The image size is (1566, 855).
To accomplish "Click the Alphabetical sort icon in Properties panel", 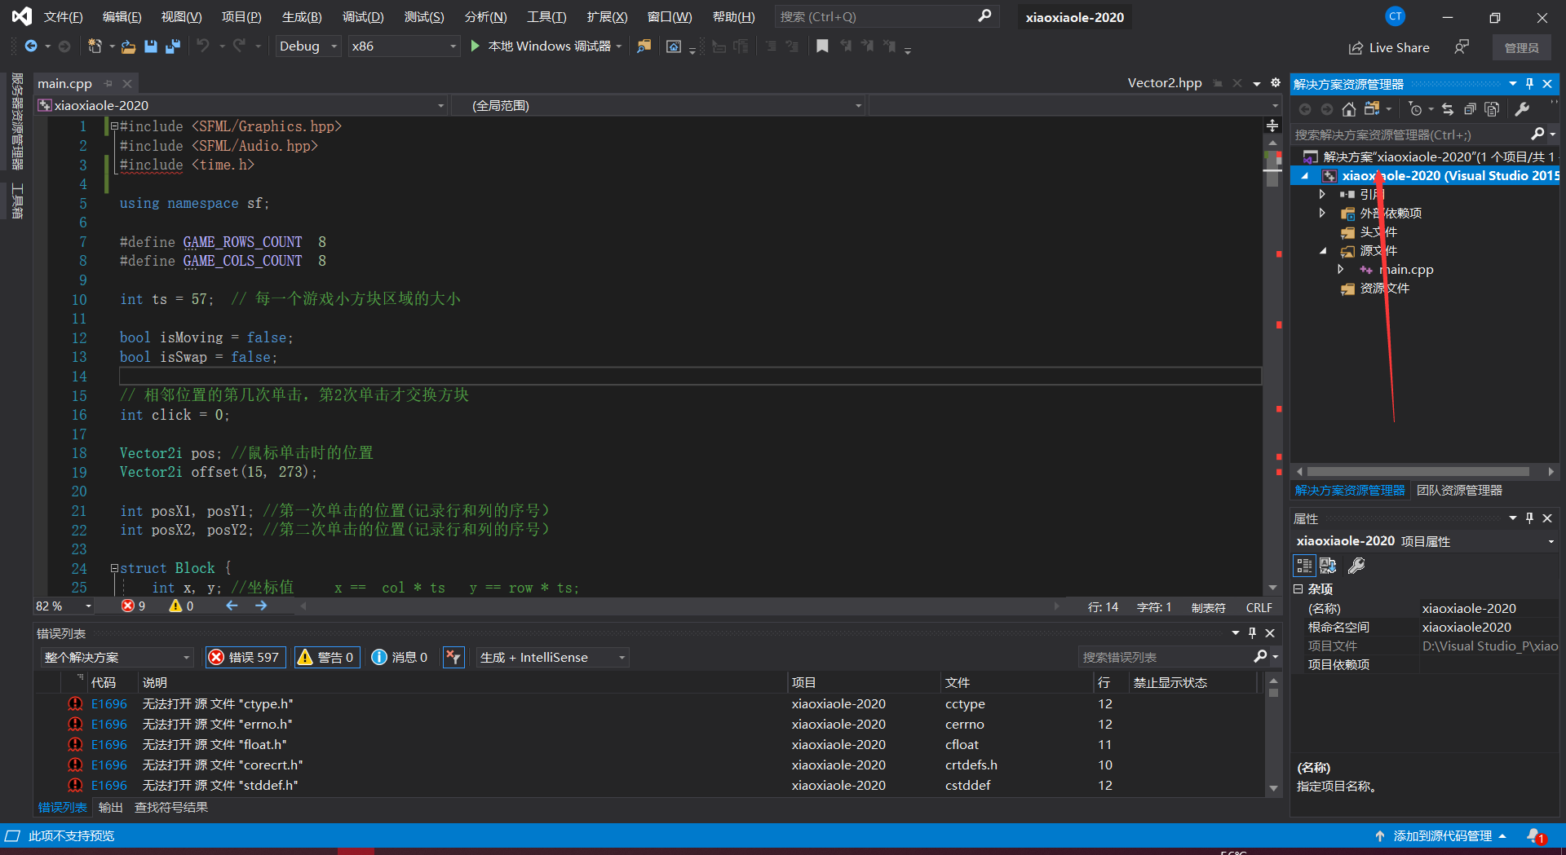I will coord(1329,566).
